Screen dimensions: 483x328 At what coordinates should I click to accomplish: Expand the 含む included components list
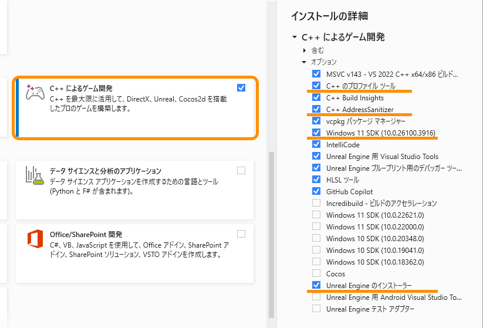[x=305, y=50]
